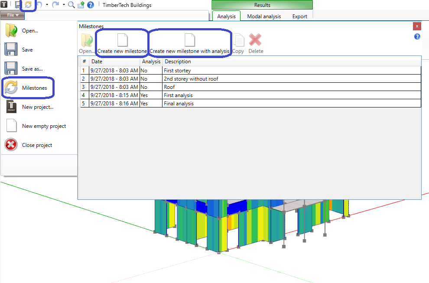429x283 pixels.
Task: Copy the selected milestone
Action: [238, 43]
